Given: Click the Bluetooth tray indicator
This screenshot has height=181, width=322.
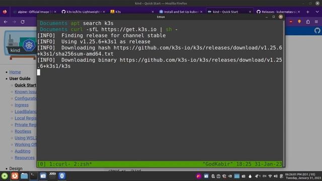Looking at the screenshot, I should tap(213, 176).
